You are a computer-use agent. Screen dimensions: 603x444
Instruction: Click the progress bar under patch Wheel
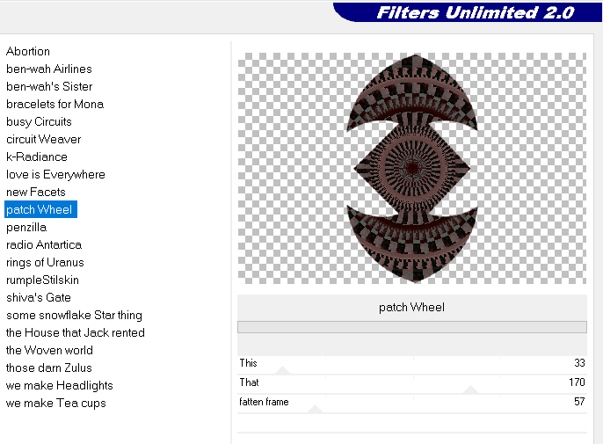(411, 327)
